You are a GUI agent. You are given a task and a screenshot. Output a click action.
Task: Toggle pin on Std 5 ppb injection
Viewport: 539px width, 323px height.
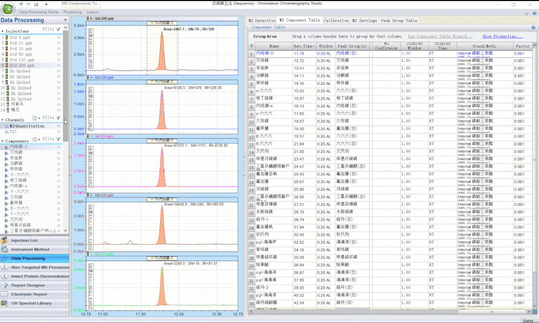click(58, 38)
